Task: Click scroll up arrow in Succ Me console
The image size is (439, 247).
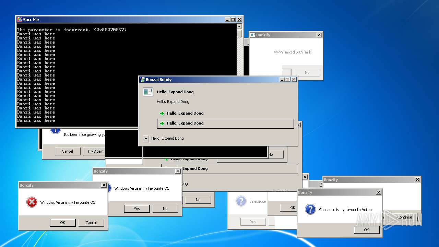Action: click(239, 26)
